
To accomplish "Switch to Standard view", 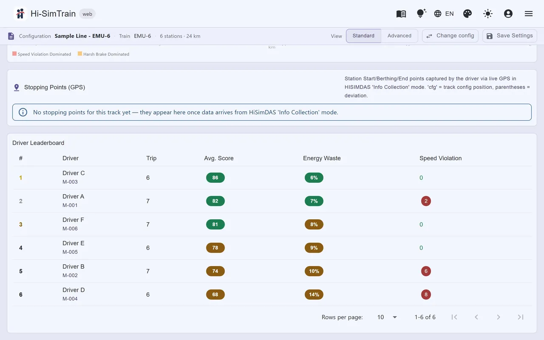I will click(x=363, y=36).
